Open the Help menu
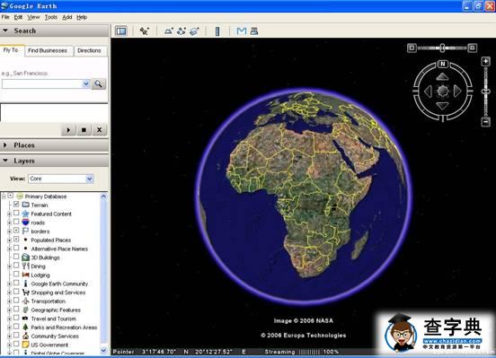 click(x=82, y=17)
